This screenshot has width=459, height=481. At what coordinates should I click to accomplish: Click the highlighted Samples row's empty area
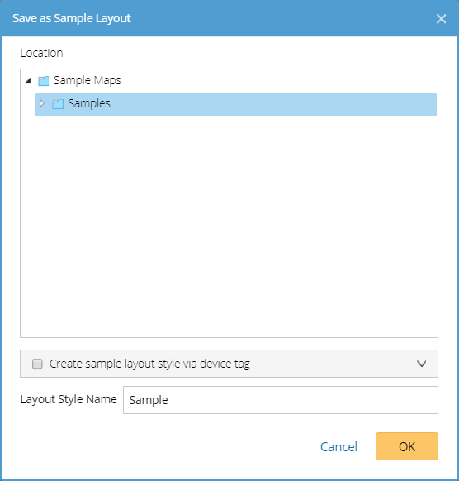(x=272, y=104)
